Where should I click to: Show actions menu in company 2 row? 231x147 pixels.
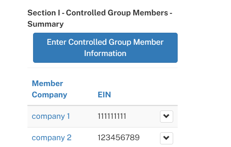click(166, 138)
